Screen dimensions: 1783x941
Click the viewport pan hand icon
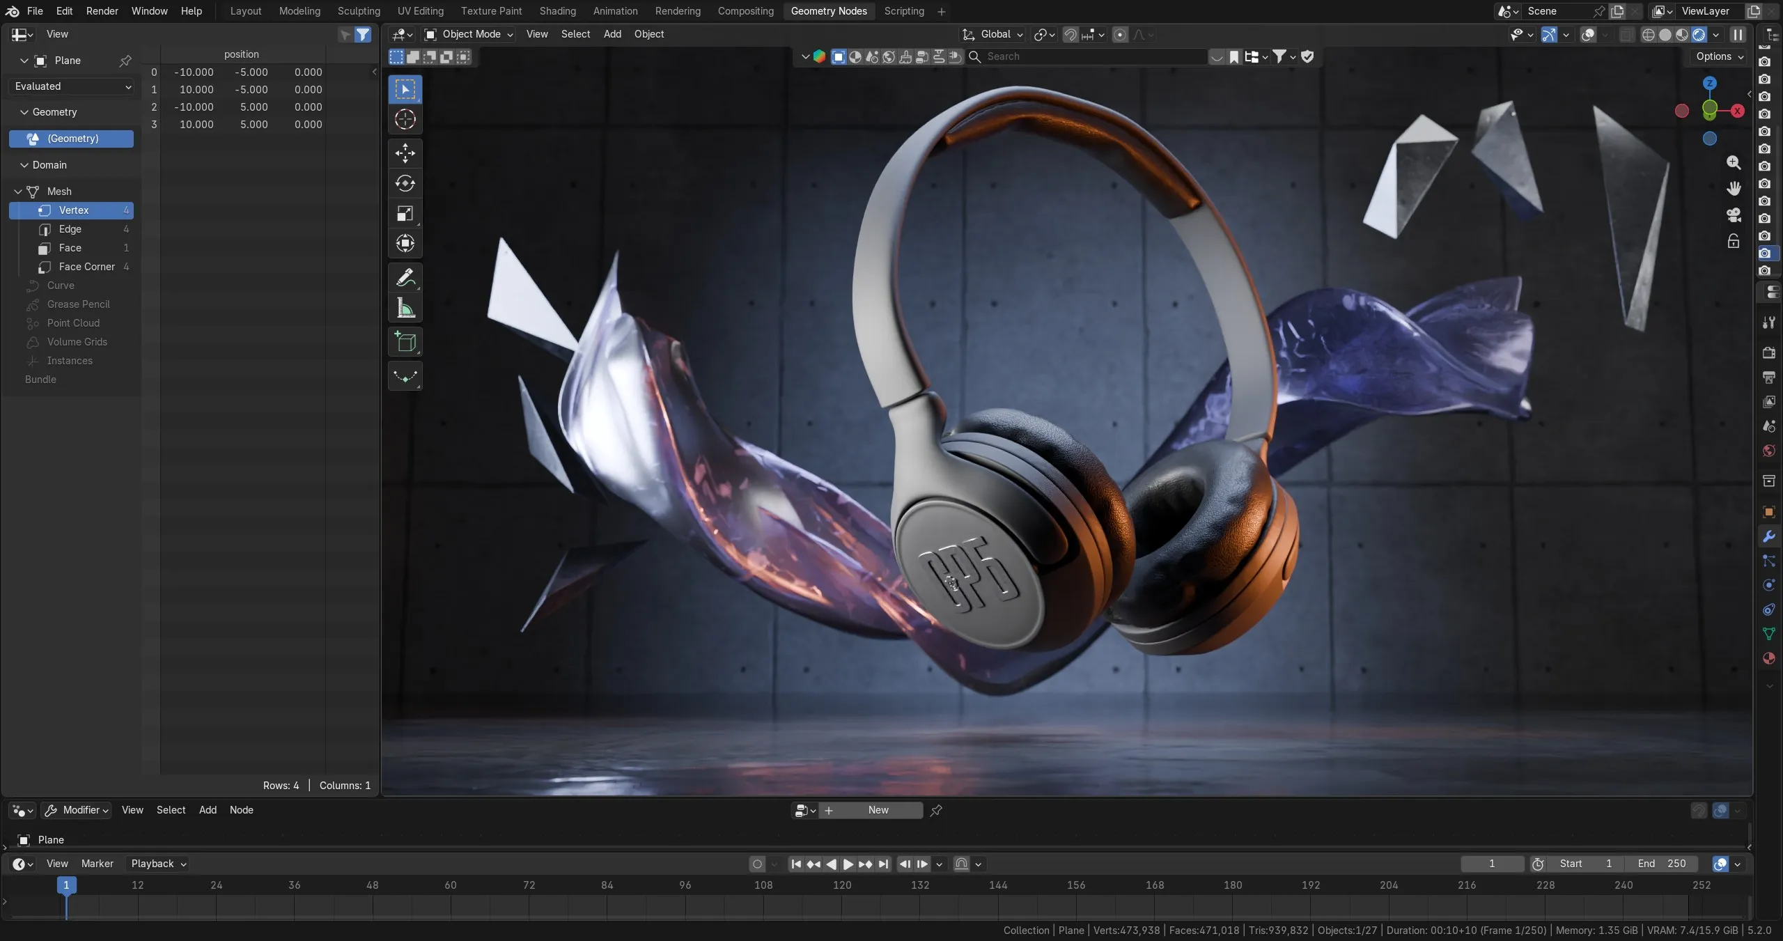tap(1734, 188)
